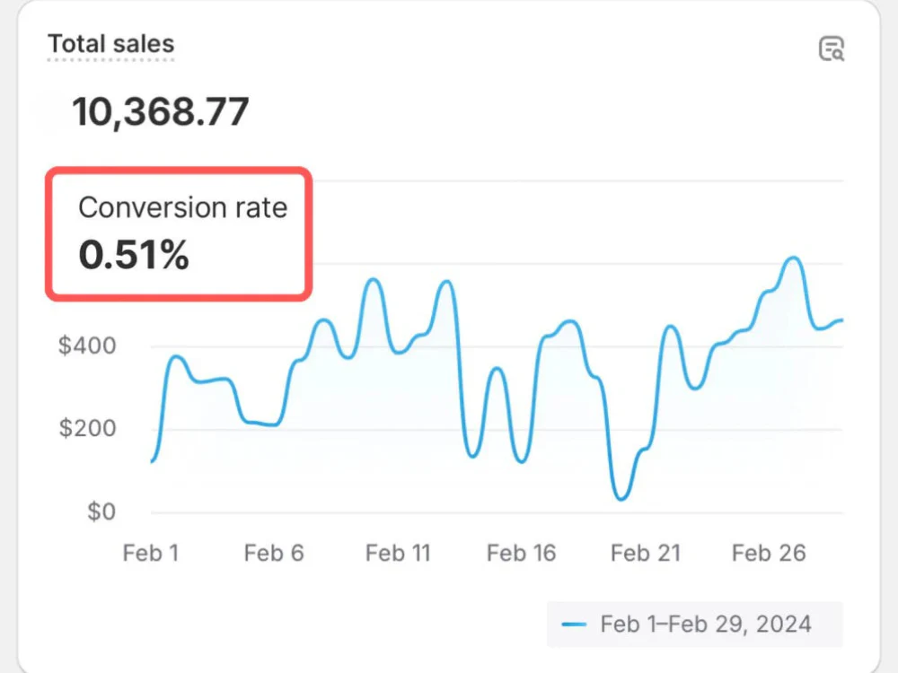898x673 pixels.
Task: Click the Total sales heading
Action: [110, 44]
